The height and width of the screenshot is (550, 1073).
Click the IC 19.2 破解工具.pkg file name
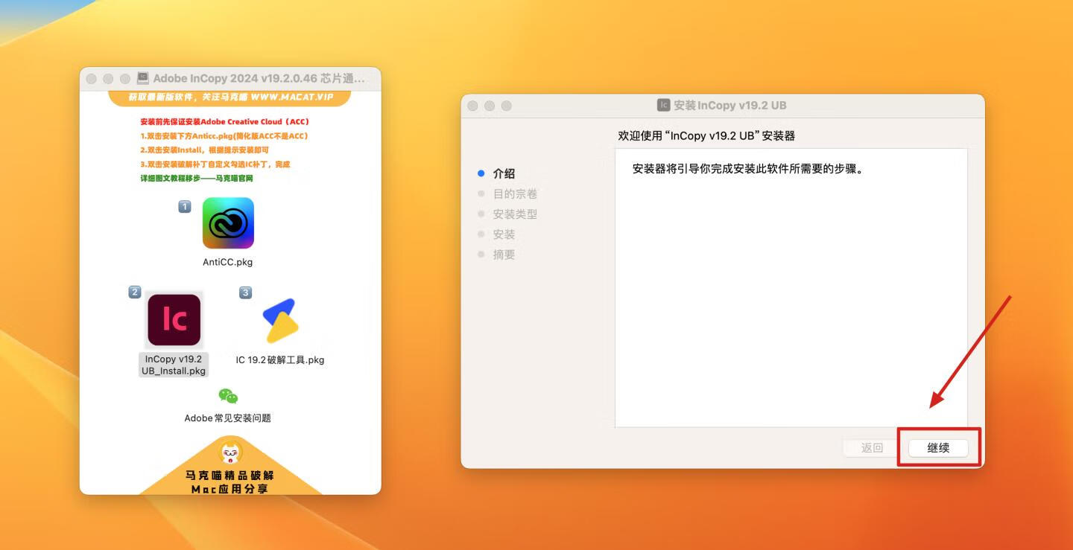280,359
